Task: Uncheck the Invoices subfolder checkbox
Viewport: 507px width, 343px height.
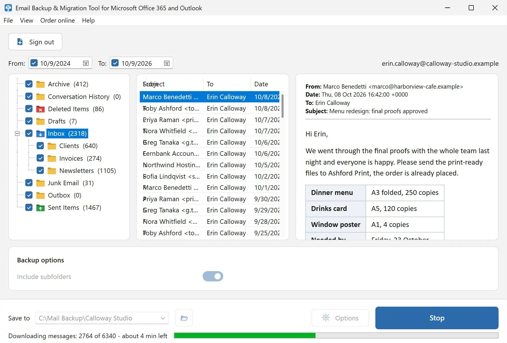Action: click(40, 158)
